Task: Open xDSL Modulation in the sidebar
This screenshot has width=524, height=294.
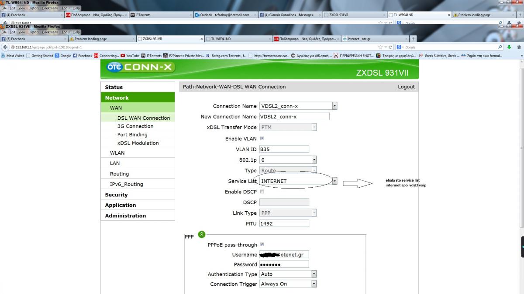Action: (138, 143)
